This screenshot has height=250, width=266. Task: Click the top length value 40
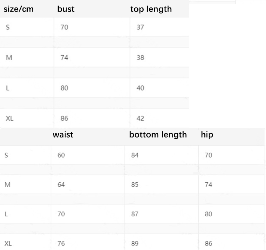[140, 88]
